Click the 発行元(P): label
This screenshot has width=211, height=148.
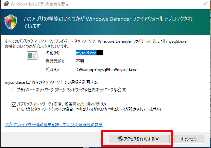[55, 61]
